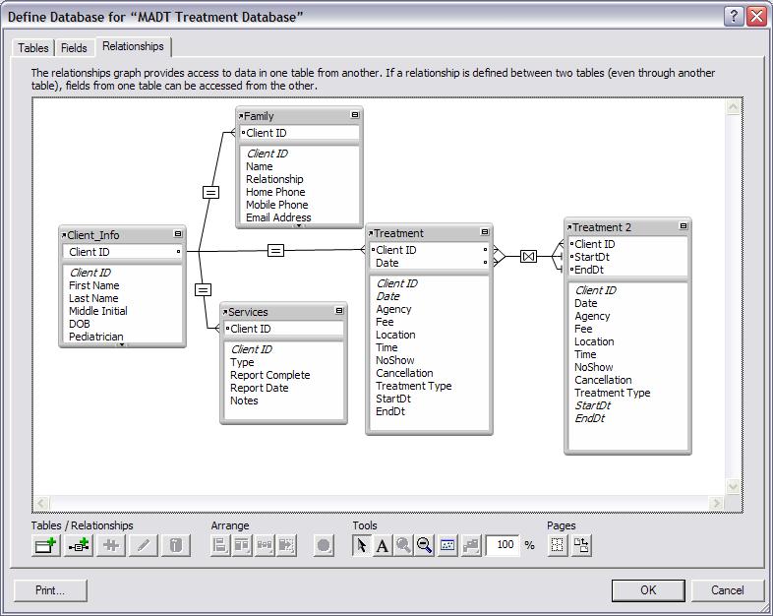Open the Treatment to Treatment 2 relationship box
The height and width of the screenshot is (616, 773).
coord(528,256)
